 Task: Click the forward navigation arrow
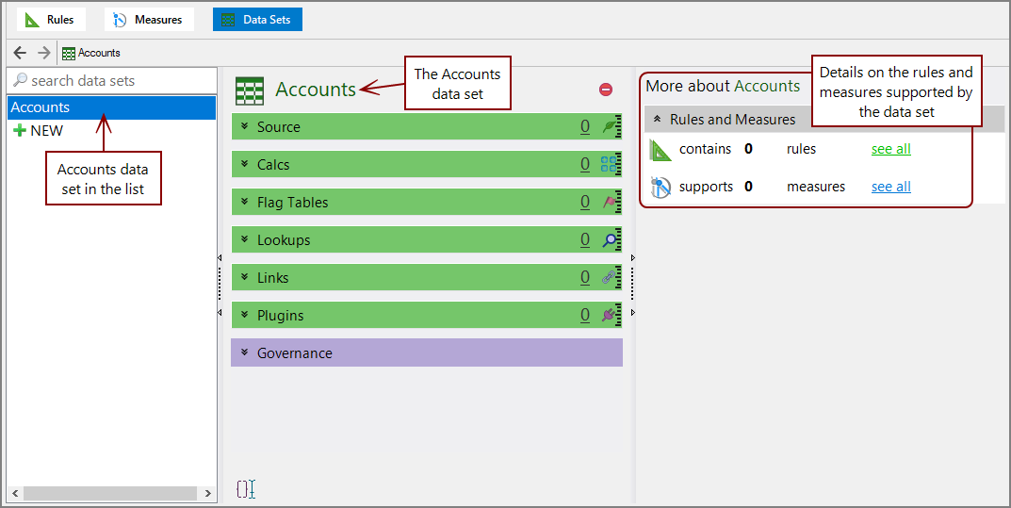coord(43,53)
